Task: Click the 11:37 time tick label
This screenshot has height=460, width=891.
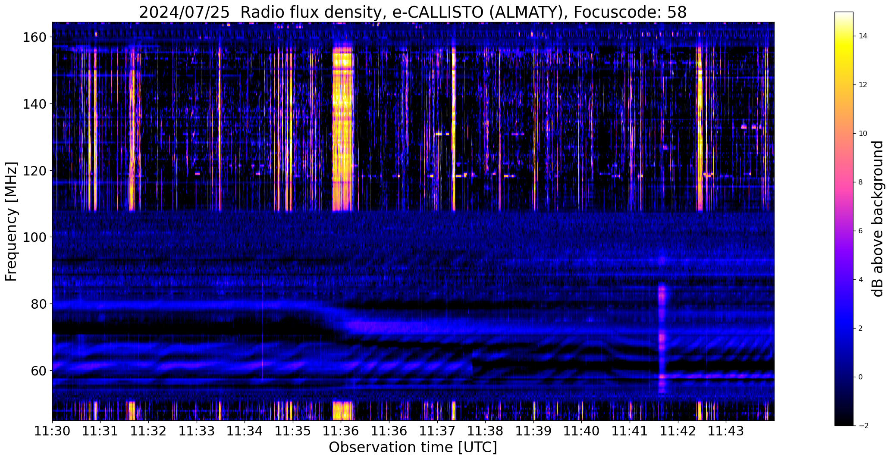Action: [437, 431]
